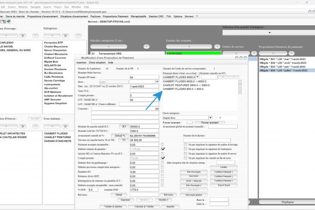The image size is (315, 210).
Task: Open the Mois dropdown arrow
Action: click(157, 82)
